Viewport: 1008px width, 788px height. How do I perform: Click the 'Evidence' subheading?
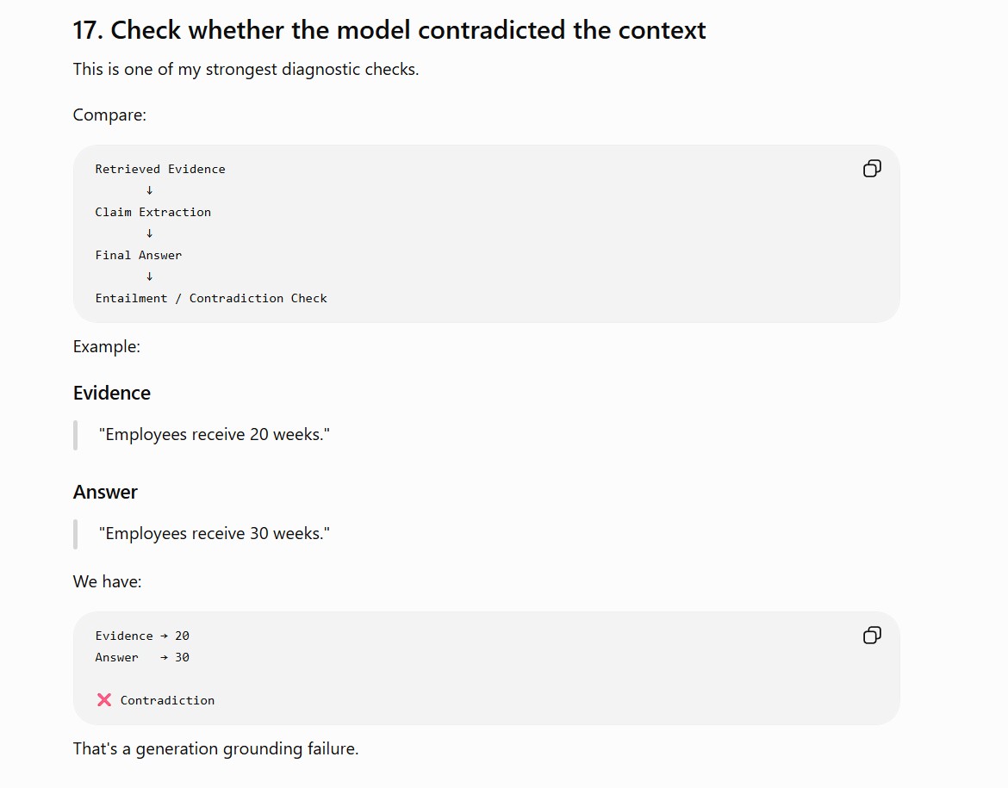coord(112,393)
